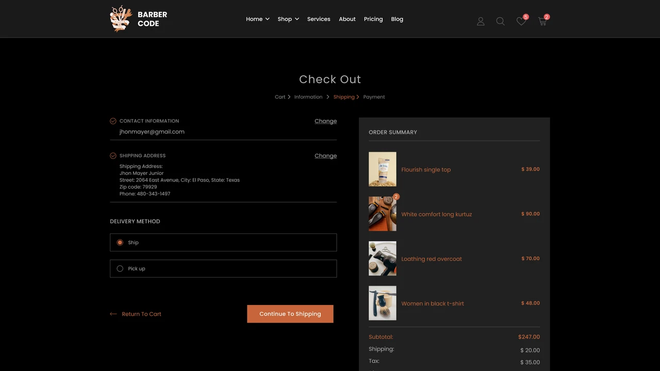This screenshot has height=371, width=660.
Task: Change the contact information
Action: coord(325,121)
